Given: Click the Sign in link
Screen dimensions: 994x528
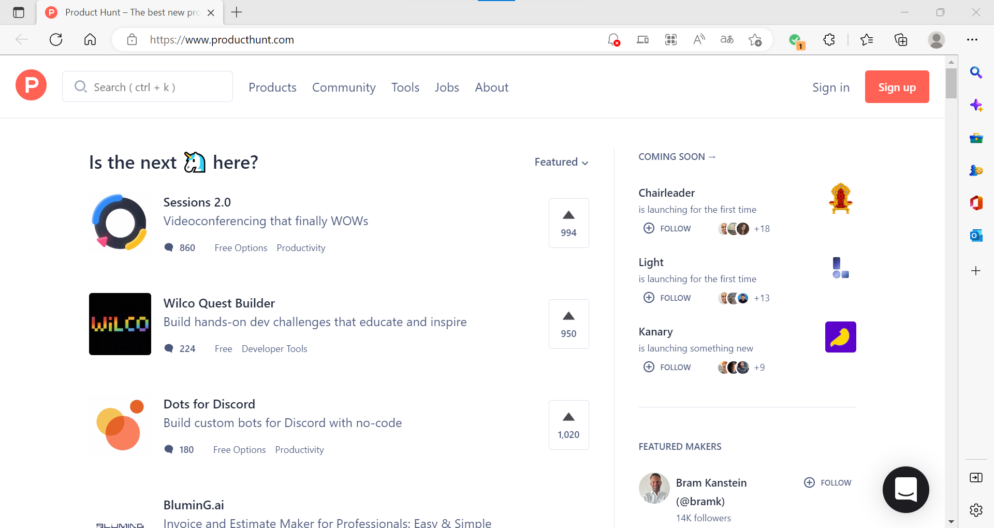Looking at the screenshot, I should point(831,87).
